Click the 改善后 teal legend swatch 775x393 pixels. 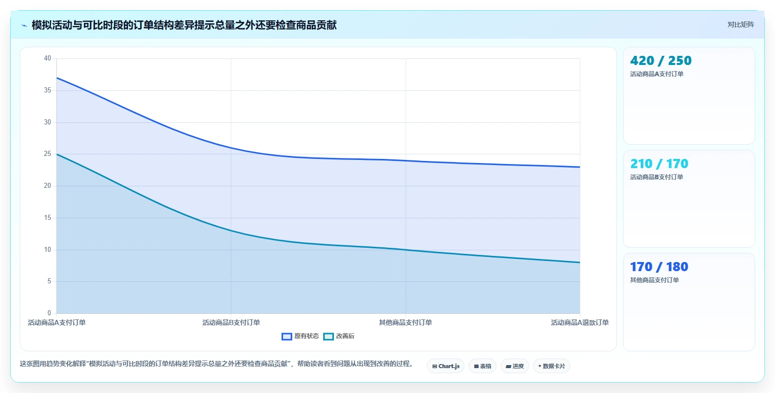[329, 336]
